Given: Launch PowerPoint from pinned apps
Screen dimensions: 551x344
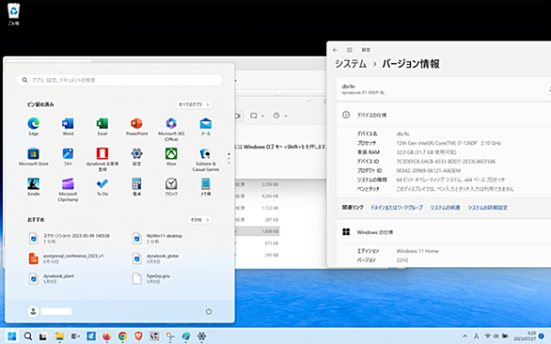Looking at the screenshot, I should pos(136,127).
